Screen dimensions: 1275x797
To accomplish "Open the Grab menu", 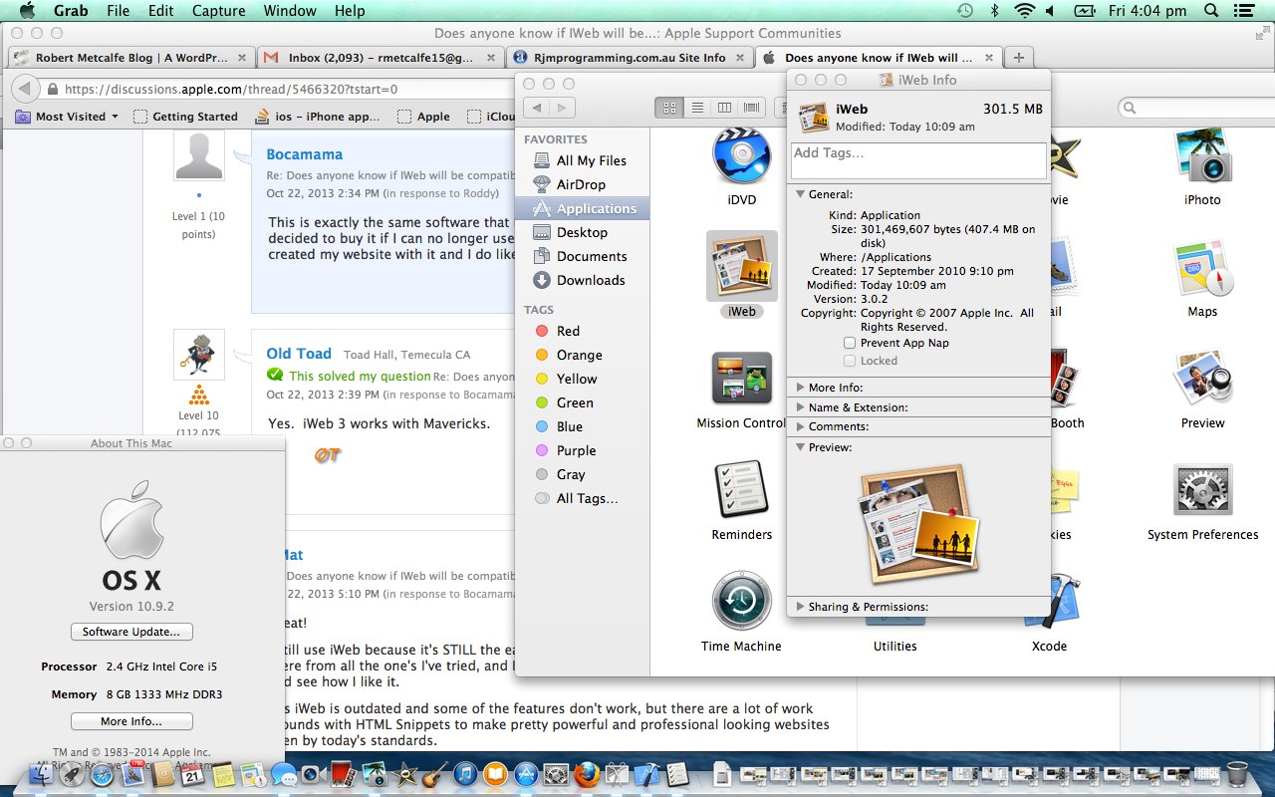I will [71, 11].
